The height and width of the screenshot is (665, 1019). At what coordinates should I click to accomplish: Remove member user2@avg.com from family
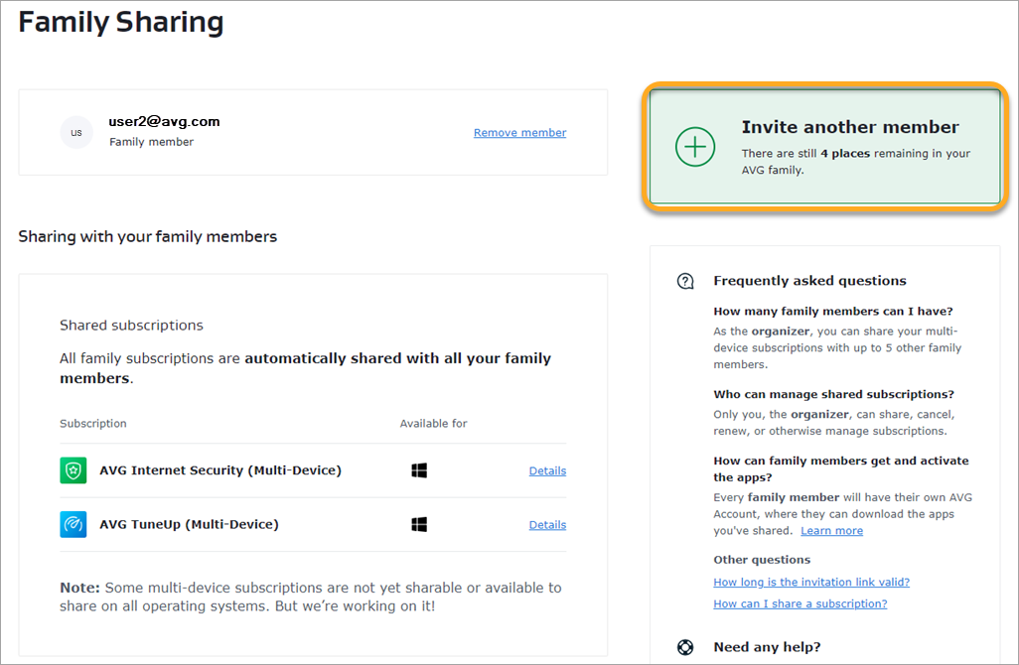click(519, 133)
